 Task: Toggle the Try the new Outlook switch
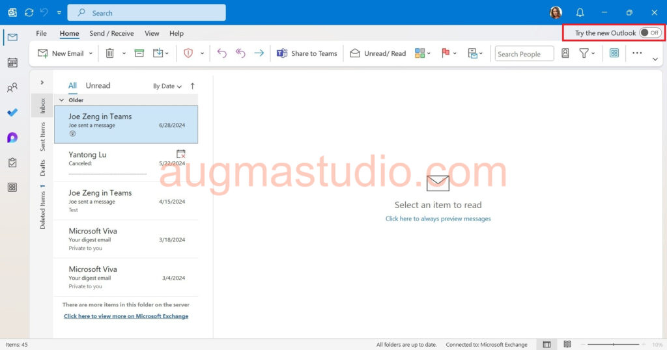click(649, 33)
